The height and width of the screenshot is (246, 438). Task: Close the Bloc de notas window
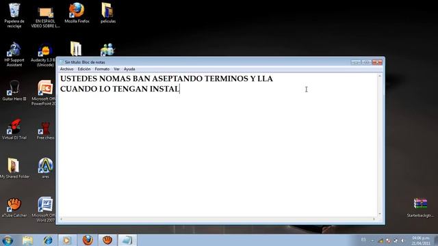pyautogui.click(x=377, y=62)
